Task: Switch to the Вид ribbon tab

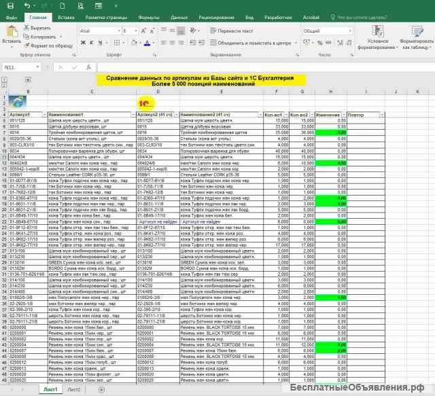Action: pyautogui.click(x=249, y=18)
